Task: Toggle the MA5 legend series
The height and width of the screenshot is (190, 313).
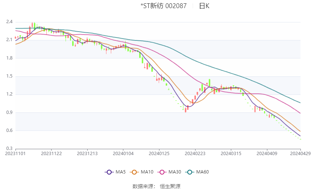Action: [115, 172]
